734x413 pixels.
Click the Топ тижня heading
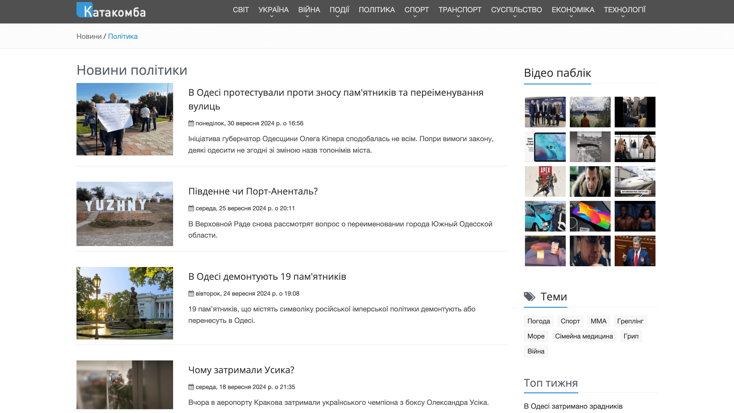pyautogui.click(x=551, y=383)
